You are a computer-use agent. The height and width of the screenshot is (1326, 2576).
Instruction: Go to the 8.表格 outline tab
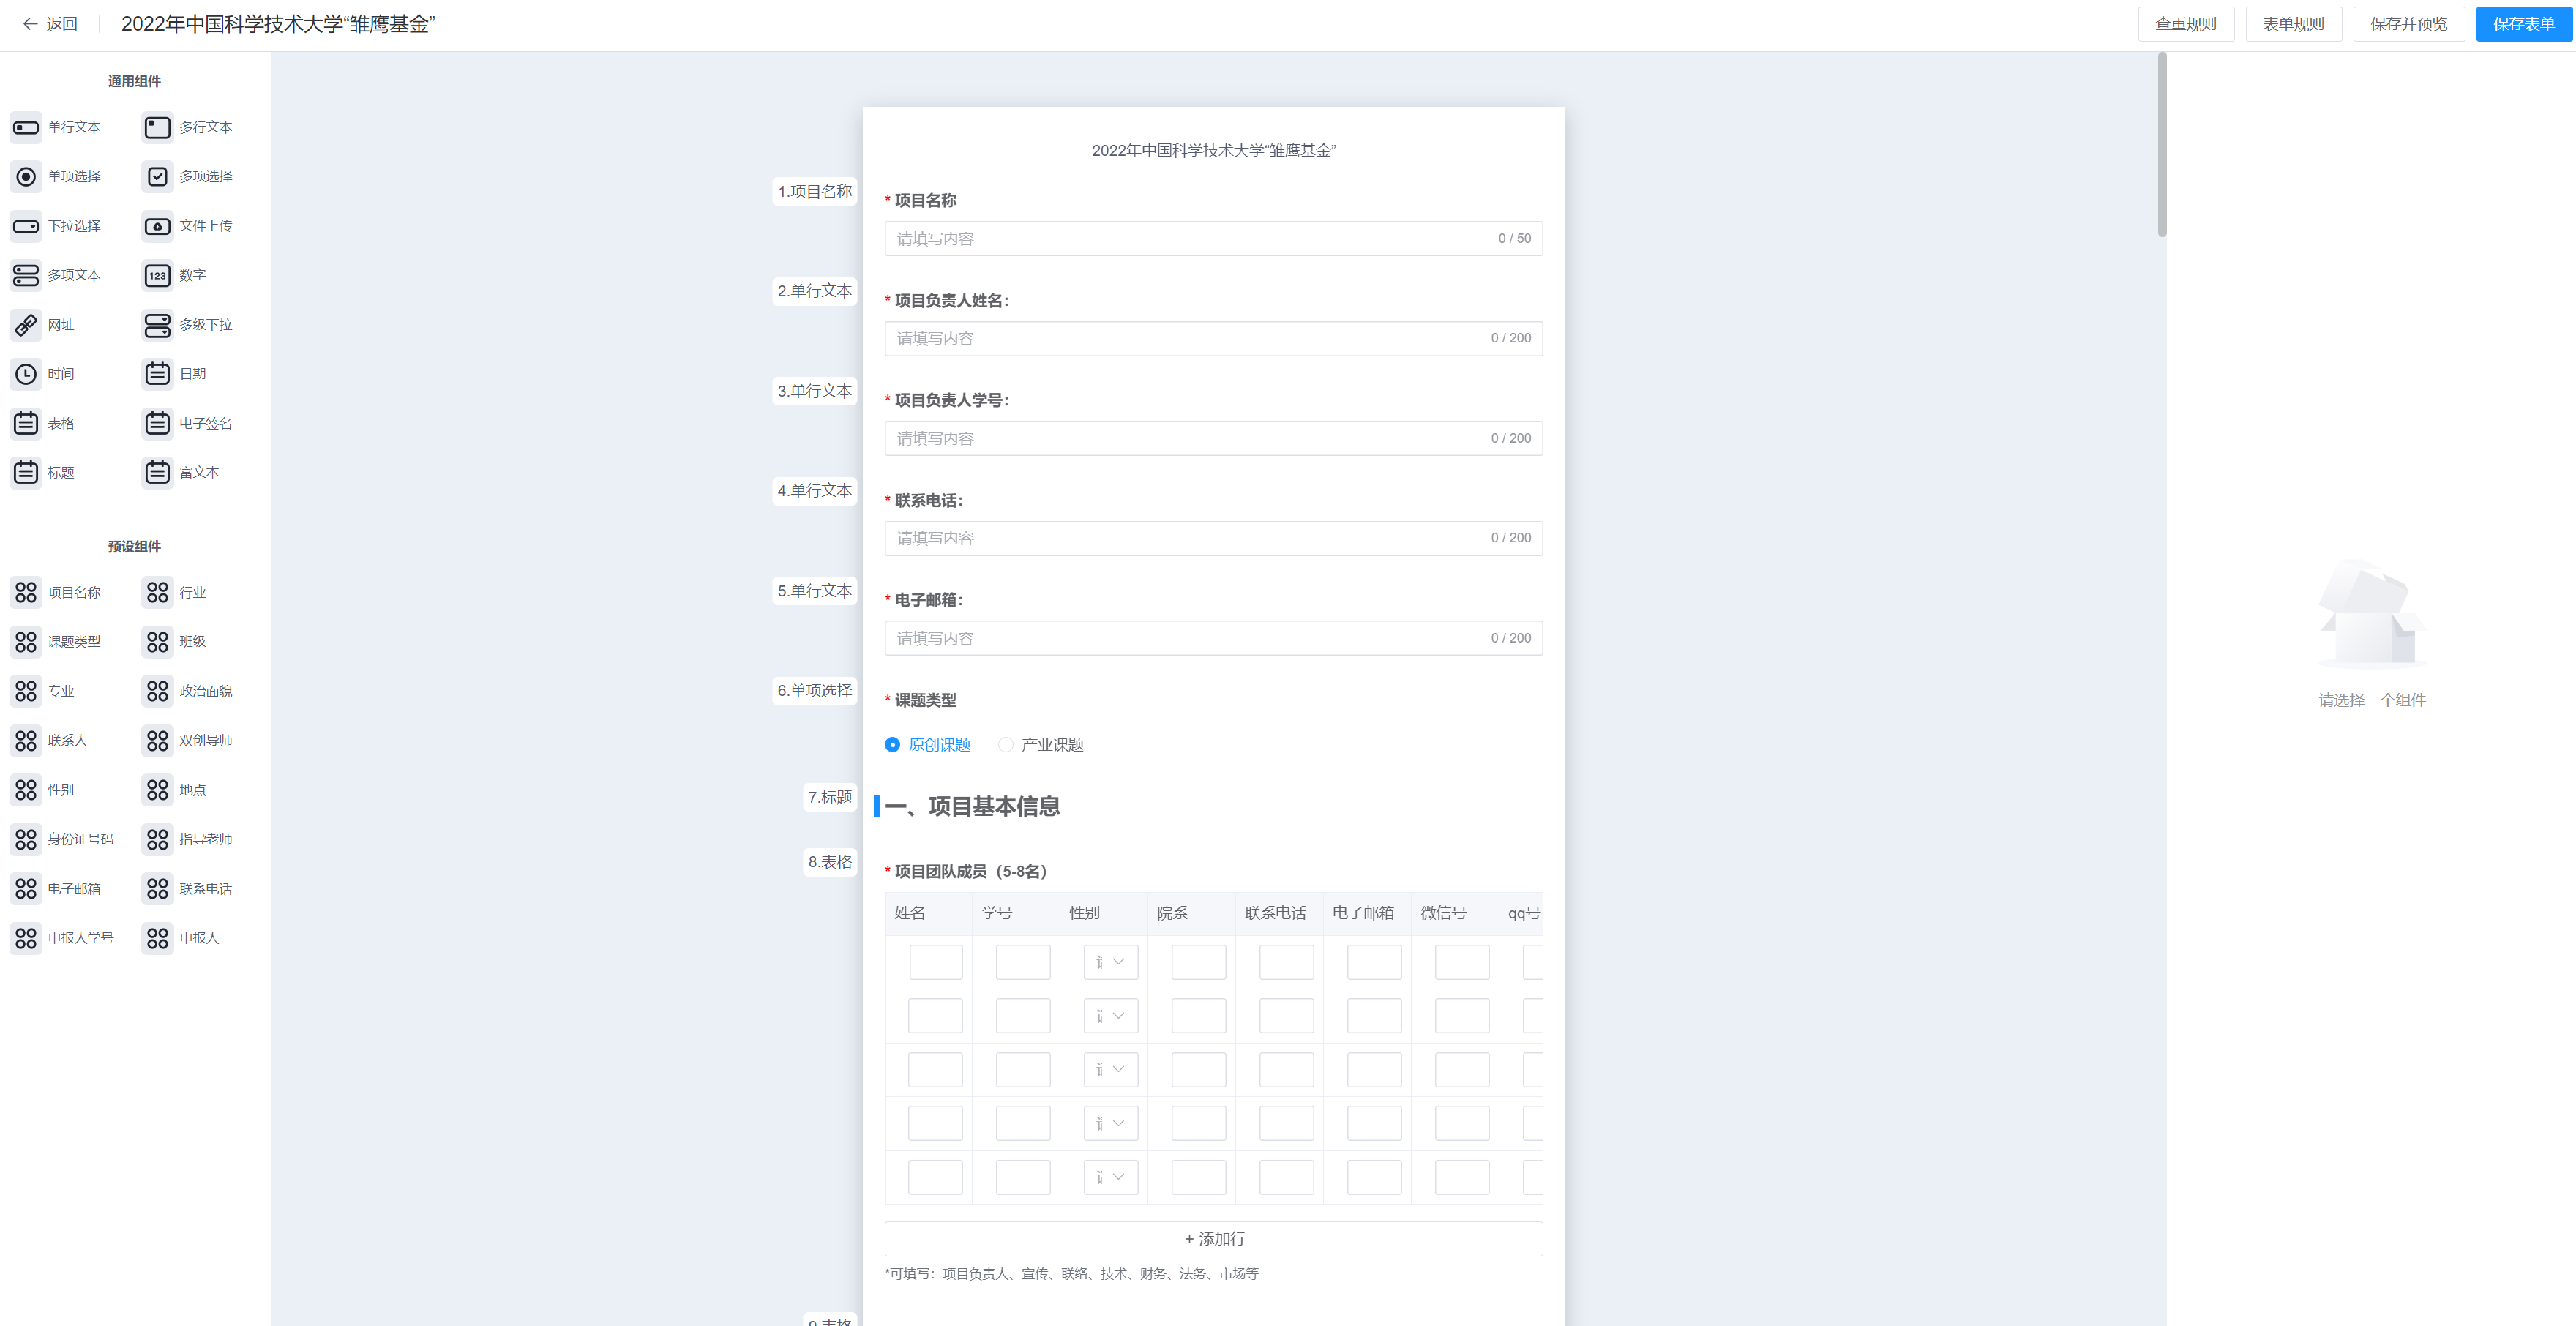[x=830, y=862]
